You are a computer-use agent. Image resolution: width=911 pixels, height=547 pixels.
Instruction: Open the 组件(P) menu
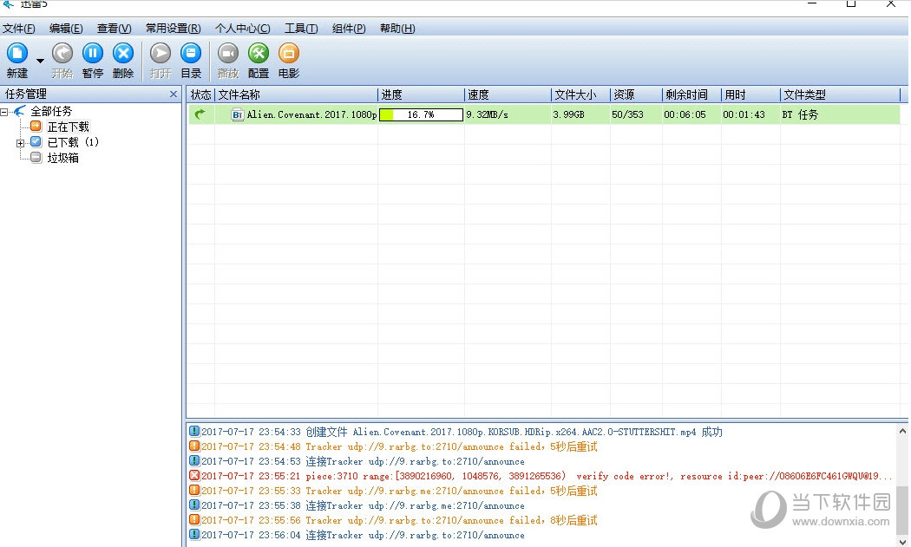(x=349, y=29)
